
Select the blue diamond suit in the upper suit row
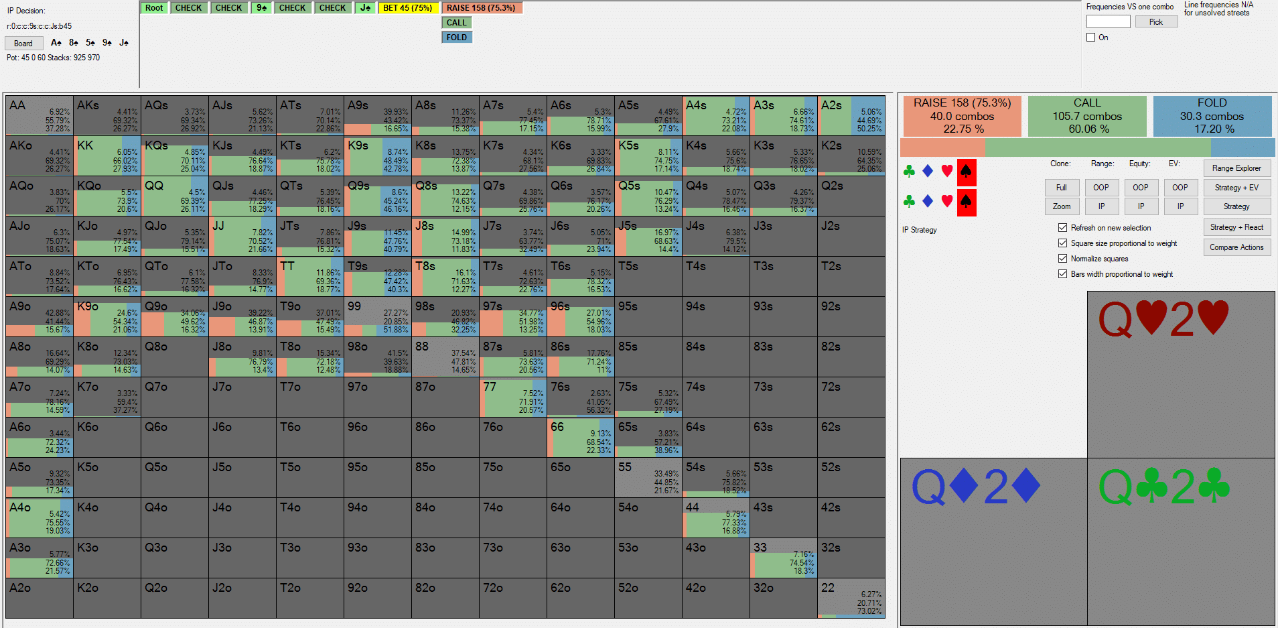pos(928,172)
